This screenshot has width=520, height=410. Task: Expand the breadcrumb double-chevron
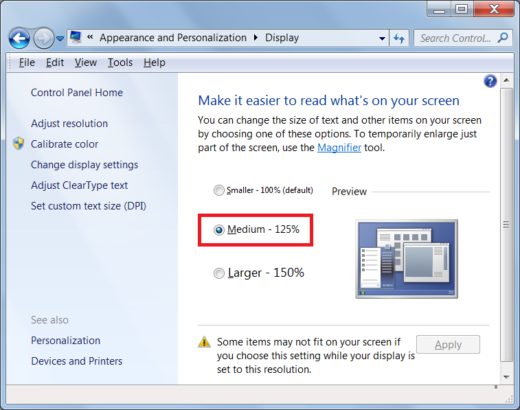tap(90, 37)
